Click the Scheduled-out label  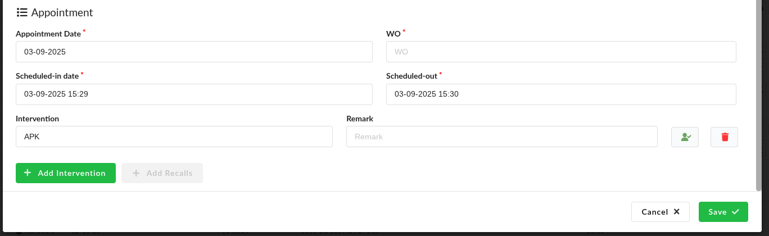click(x=411, y=76)
